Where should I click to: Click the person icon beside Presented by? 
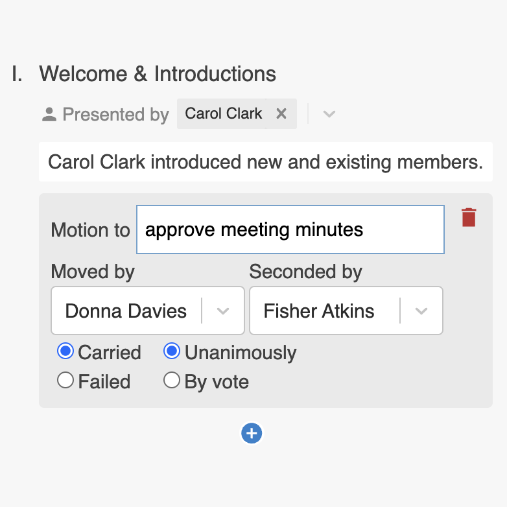(x=49, y=115)
